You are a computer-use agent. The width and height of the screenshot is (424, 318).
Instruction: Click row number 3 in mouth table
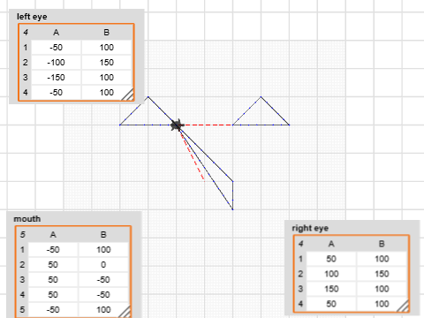coord(22,280)
